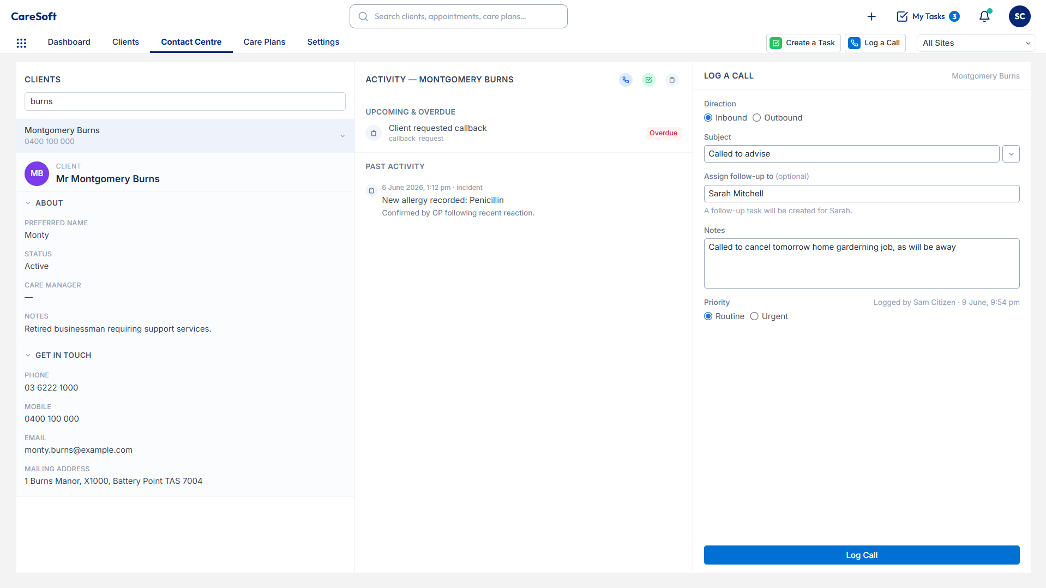Click Logged by Sam Citizen timestamp
Screen dimensions: 1046x588
pyautogui.click(x=946, y=302)
